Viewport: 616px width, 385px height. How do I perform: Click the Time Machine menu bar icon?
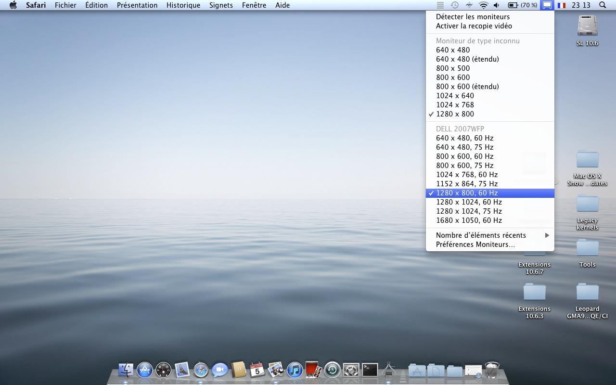pyautogui.click(x=455, y=5)
